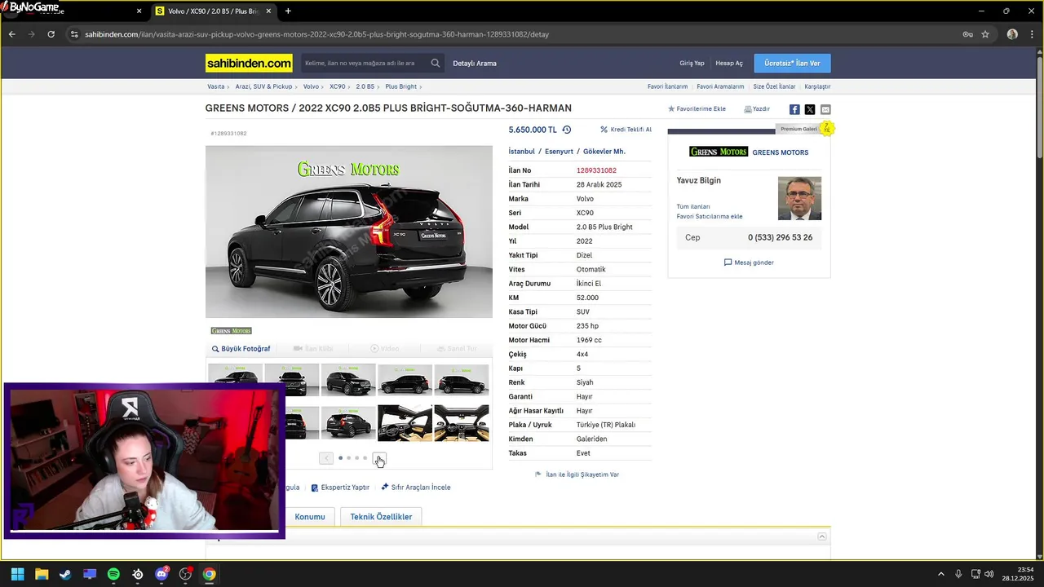This screenshot has width=1044, height=587.
Task: Open File Explorer from the taskbar
Action: 42,574
